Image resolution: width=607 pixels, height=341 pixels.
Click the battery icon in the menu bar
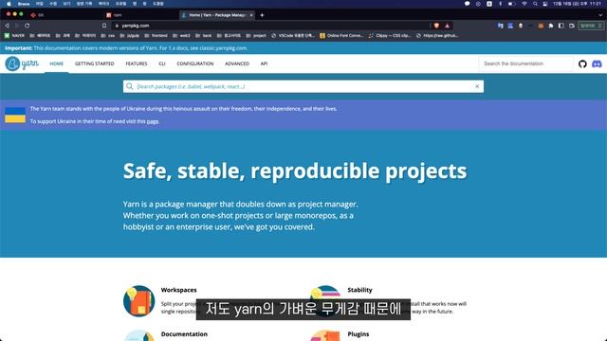[511, 4]
